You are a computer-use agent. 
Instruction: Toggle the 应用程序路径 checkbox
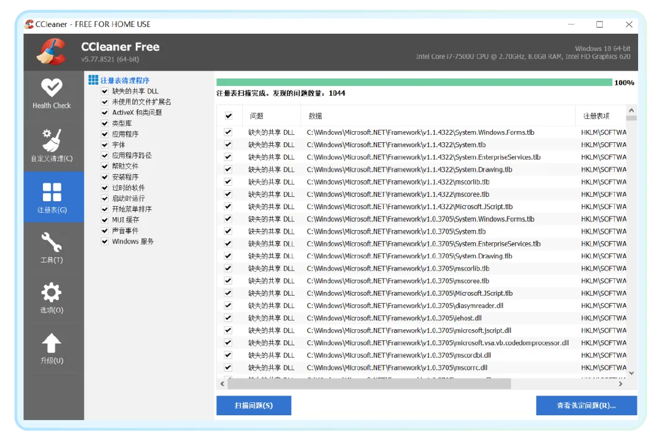pyautogui.click(x=105, y=155)
